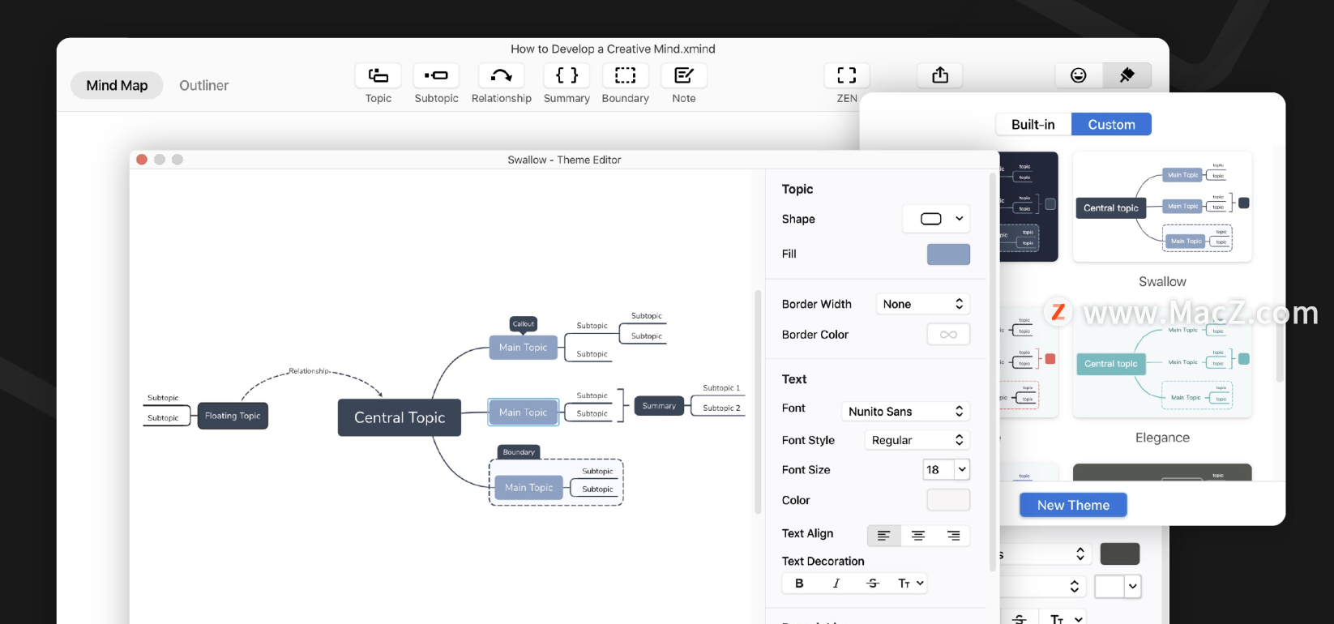Select the Floating Topic node
1334x624 pixels.
[x=233, y=416]
